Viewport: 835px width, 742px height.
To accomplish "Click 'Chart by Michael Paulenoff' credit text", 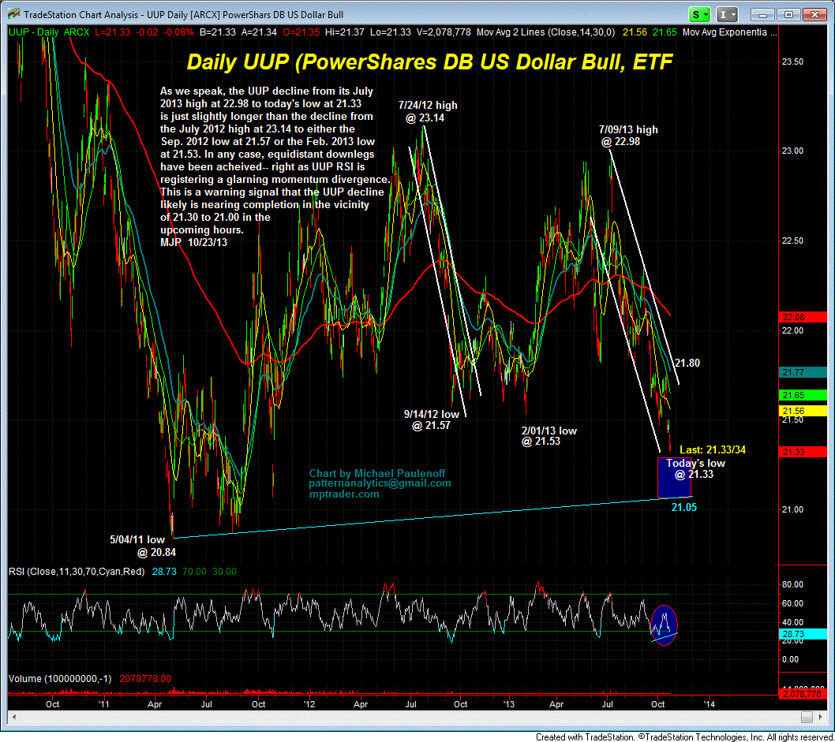I will pos(377,473).
